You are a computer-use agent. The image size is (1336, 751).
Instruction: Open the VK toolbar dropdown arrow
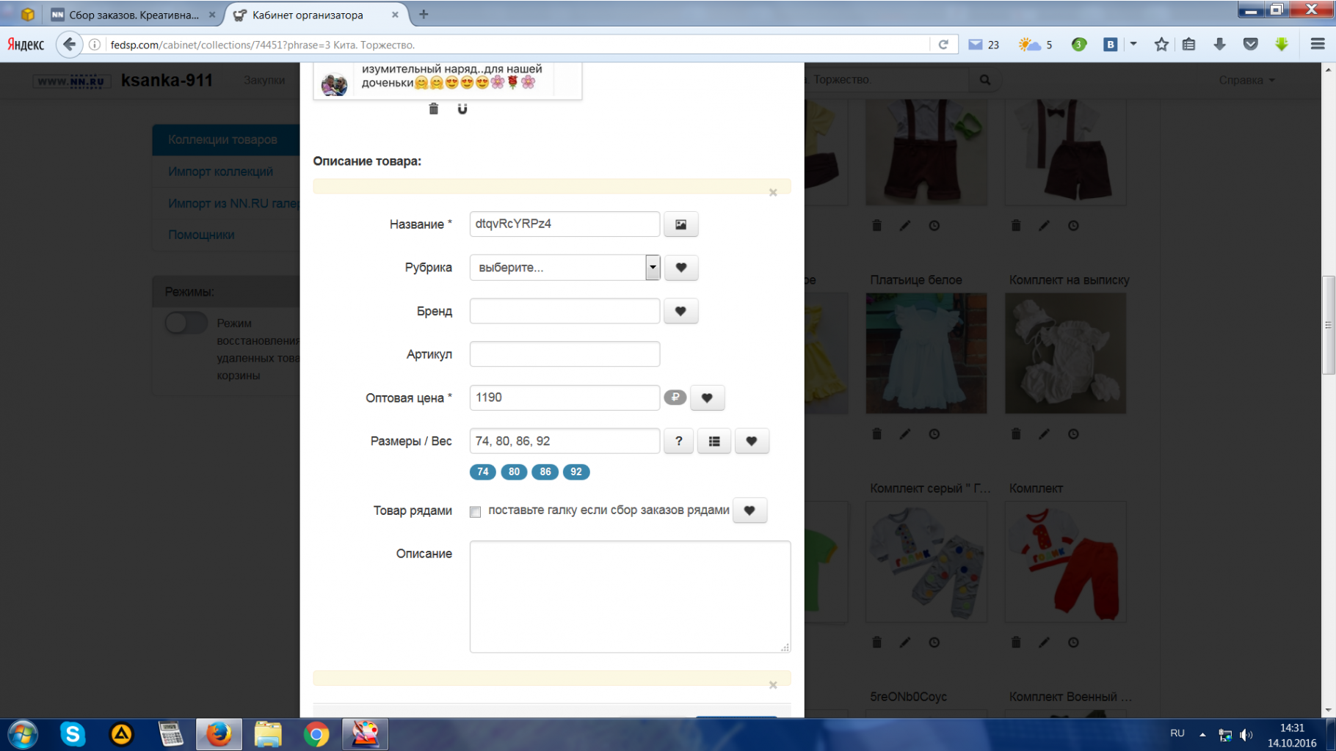coord(1133,44)
